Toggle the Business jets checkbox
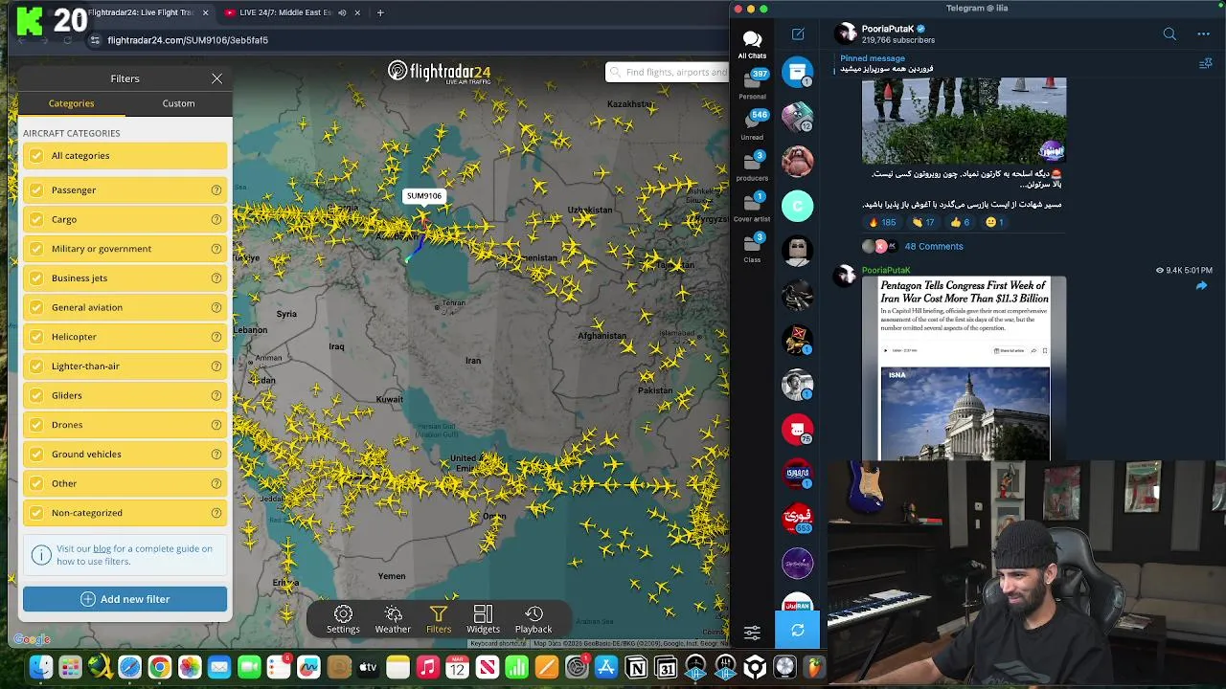Screen dimensions: 1226x689 [x=36, y=278]
